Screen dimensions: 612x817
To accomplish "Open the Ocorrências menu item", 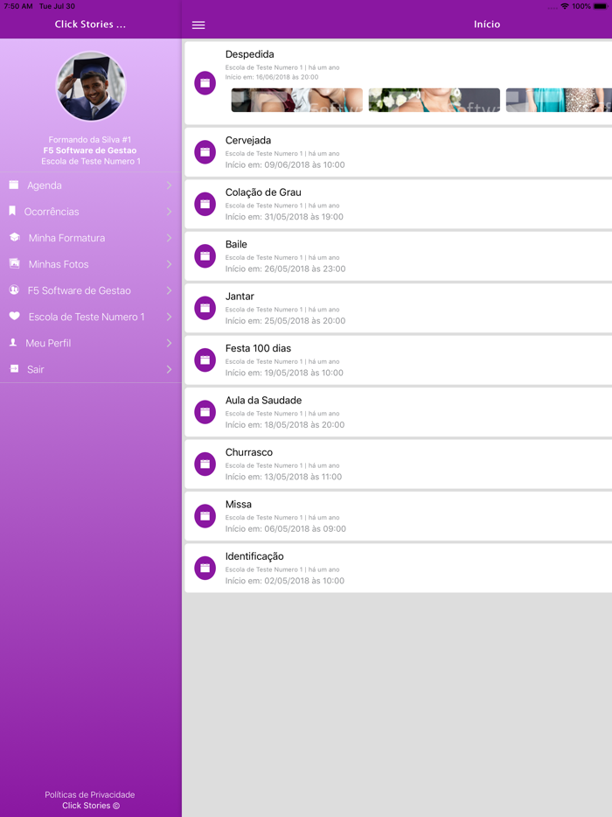I will 91,212.
